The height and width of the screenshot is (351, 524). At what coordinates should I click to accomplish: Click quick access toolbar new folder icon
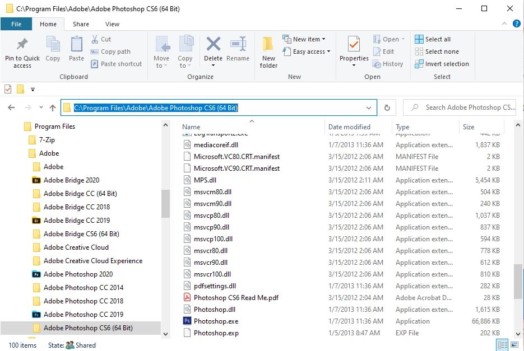(20, 89)
